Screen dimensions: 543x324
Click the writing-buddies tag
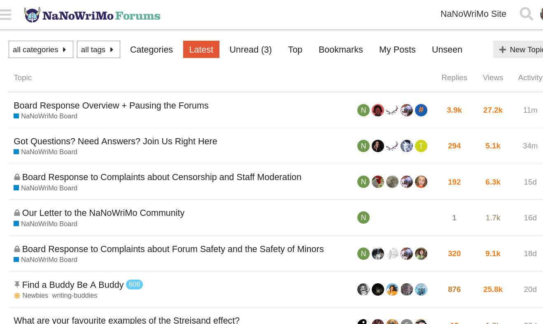pos(75,296)
